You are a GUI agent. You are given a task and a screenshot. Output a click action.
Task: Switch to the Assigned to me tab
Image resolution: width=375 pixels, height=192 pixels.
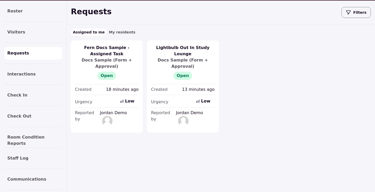coord(89,32)
